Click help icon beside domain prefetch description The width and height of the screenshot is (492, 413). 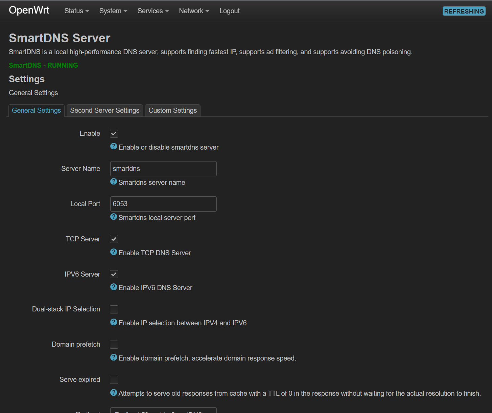(114, 357)
